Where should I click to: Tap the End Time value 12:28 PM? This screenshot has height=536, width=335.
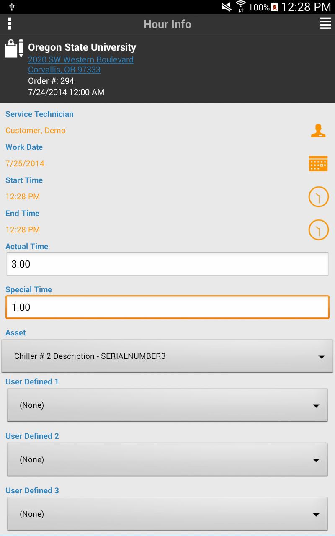tap(23, 230)
